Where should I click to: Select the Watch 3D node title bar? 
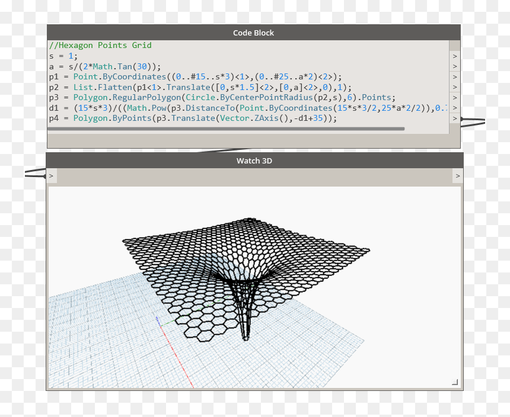(254, 161)
